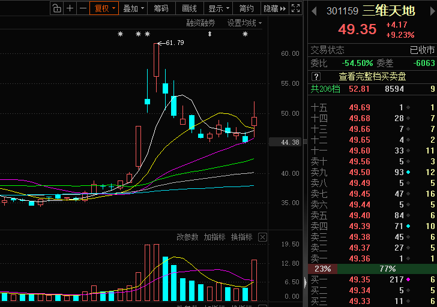Screen dimensions: 437x307
Task: Go to previous stock with left arrow
Action: pos(314,11)
